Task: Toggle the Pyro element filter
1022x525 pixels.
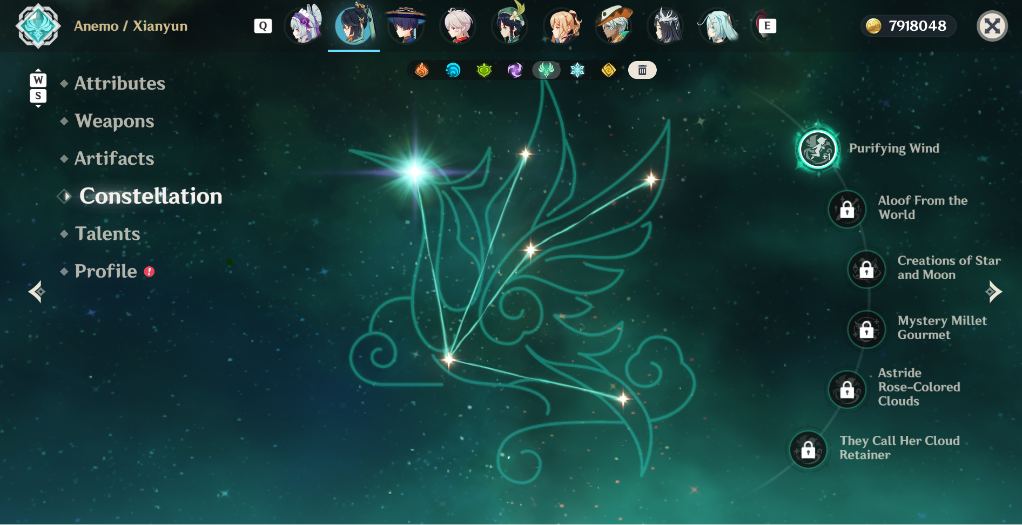Action: click(x=422, y=70)
